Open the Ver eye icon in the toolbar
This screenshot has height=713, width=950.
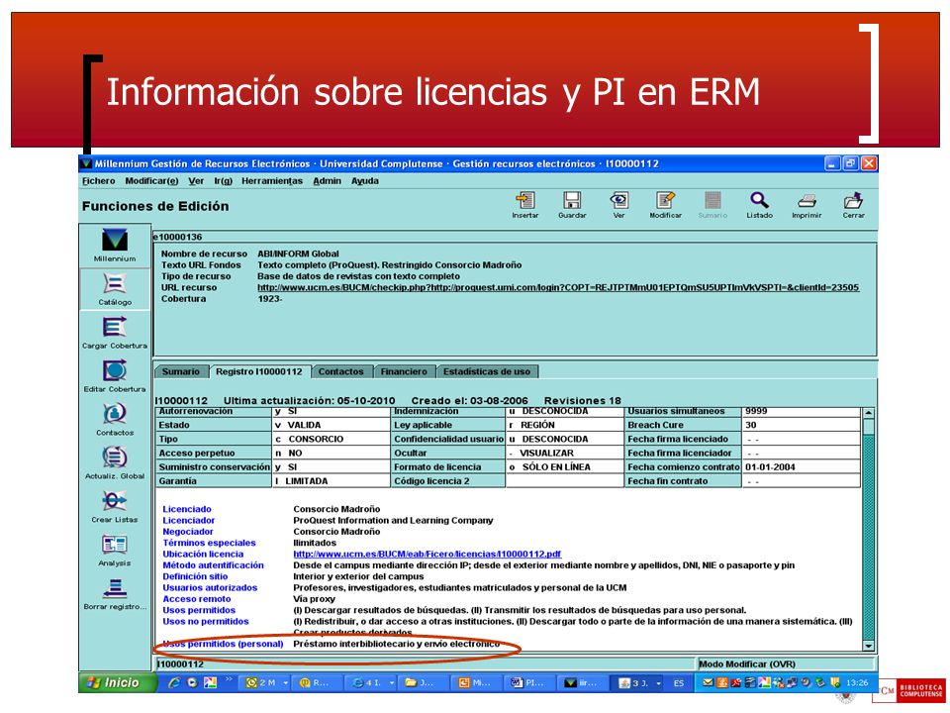(618, 205)
